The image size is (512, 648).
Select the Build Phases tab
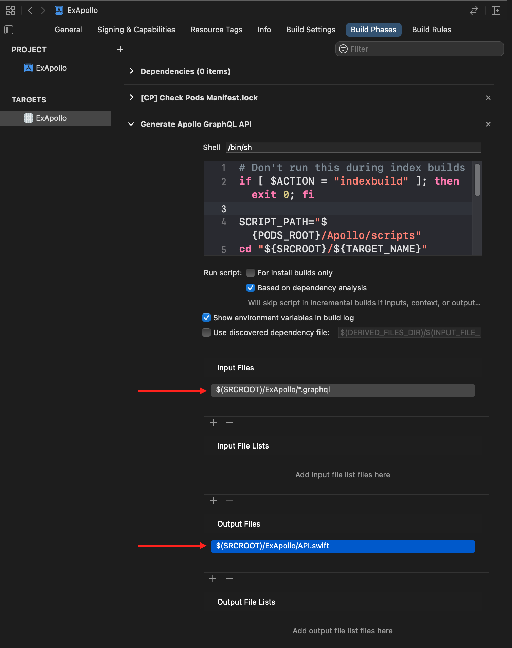point(373,30)
